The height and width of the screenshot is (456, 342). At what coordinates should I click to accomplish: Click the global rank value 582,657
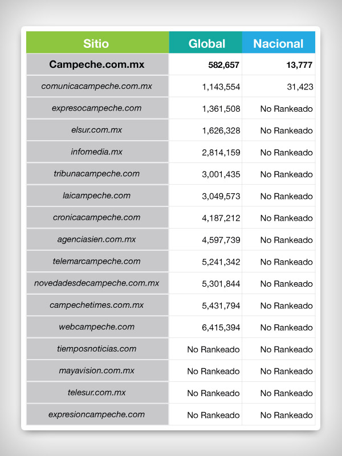[223, 65]
